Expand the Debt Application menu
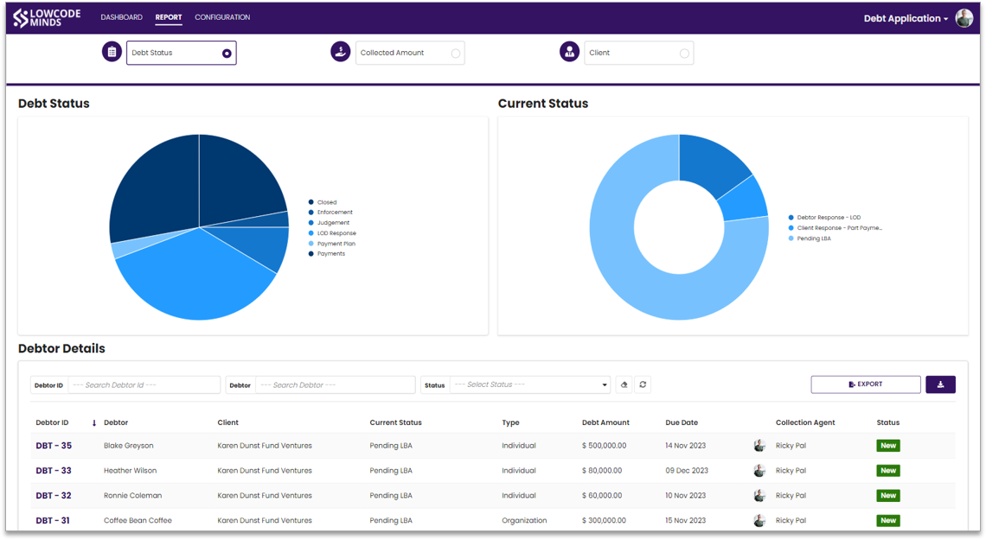Image resolution: width=986 pixels, height=540 pixels. pos(906,18)
